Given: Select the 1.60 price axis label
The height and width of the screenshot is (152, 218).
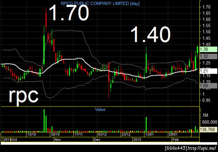Looking at the screenshot, I should pos(206,20).
